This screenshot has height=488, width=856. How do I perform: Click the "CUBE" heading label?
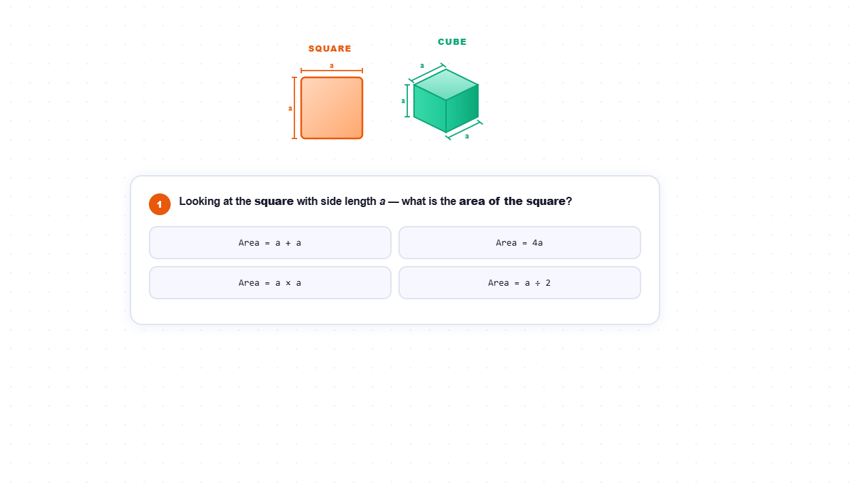coord(452,42)
